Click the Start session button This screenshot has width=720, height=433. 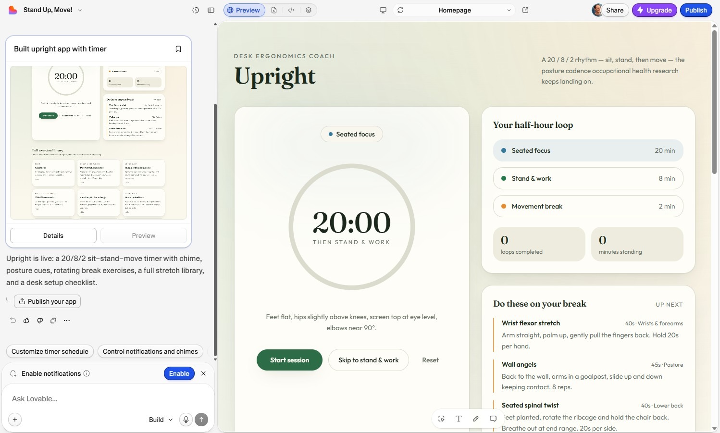click(289, 360)
